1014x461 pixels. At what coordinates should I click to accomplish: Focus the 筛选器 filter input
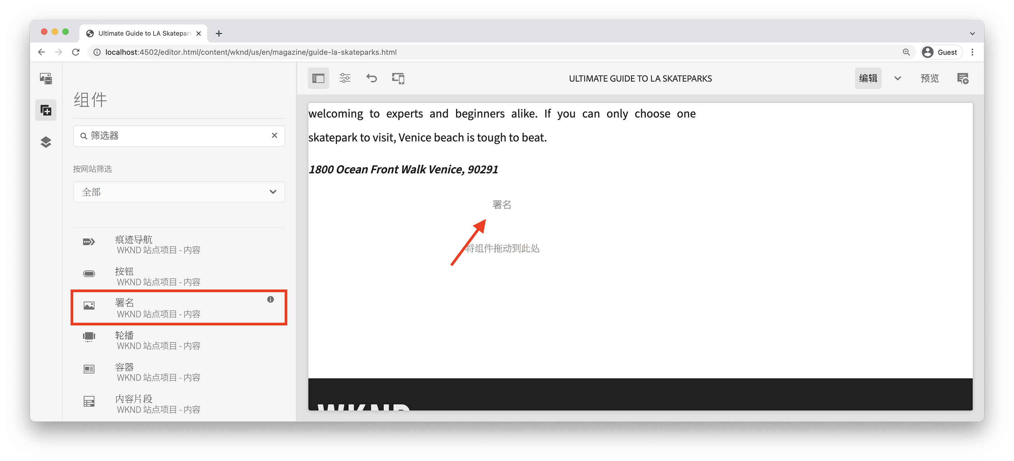[173, 136]
